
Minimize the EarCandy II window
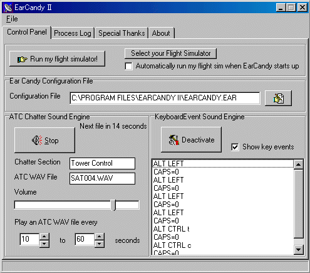281,8
